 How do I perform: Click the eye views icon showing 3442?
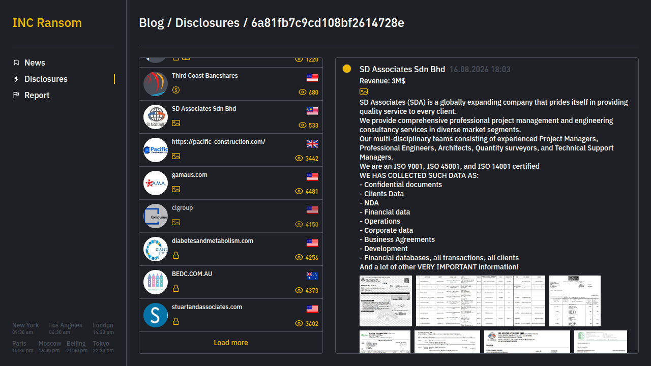(299, 158)
